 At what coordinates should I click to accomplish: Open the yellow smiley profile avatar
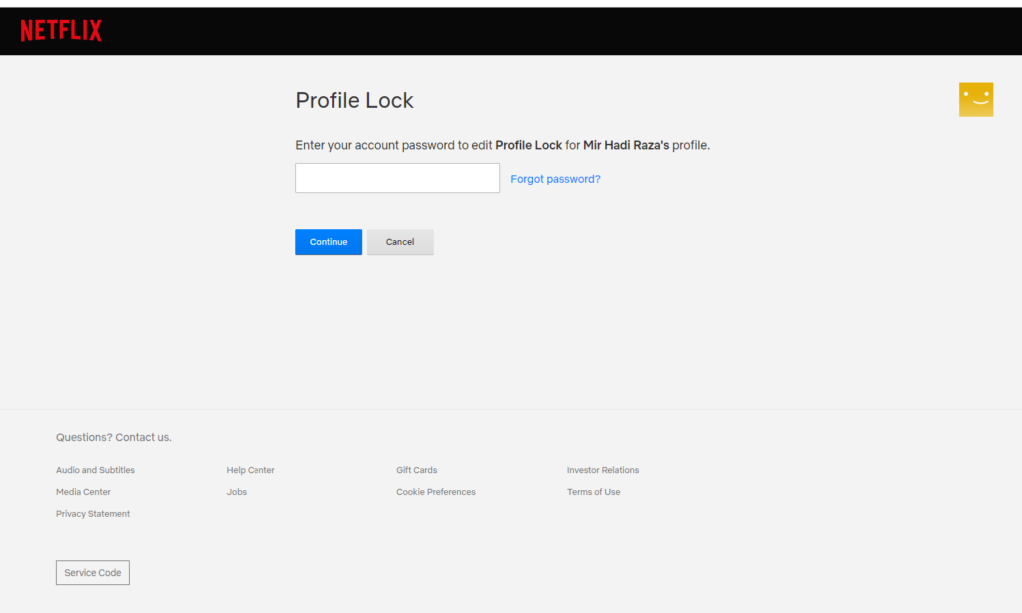pos(975,99)
